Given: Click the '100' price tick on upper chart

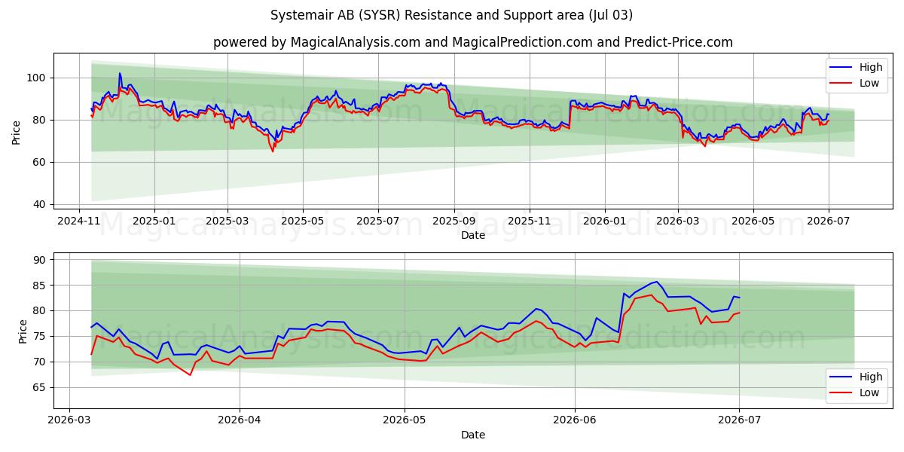Looking at the screenshot, I should [x=38, y=78].
